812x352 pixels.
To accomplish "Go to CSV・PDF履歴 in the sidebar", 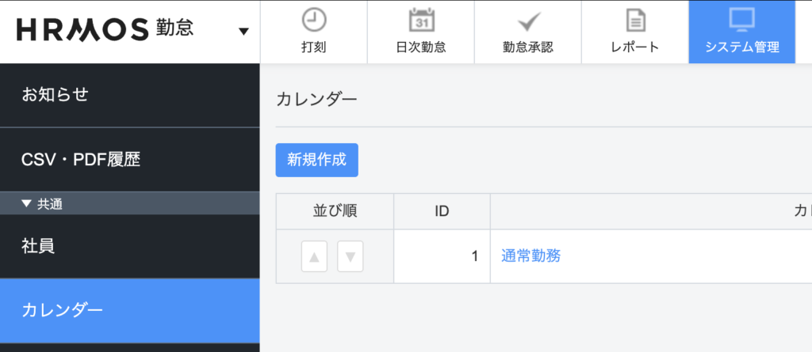I will pyautogui.click(x=81, y=159).
